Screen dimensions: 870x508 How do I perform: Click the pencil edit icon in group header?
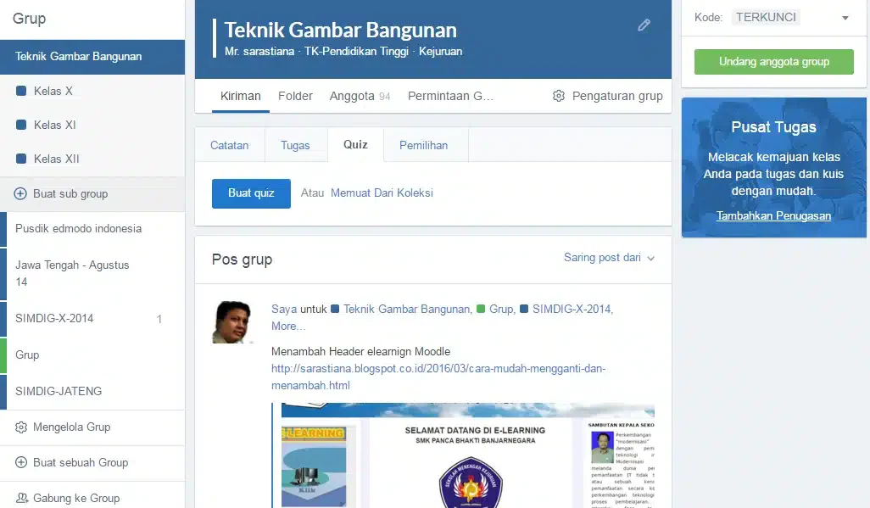point(644,25)
